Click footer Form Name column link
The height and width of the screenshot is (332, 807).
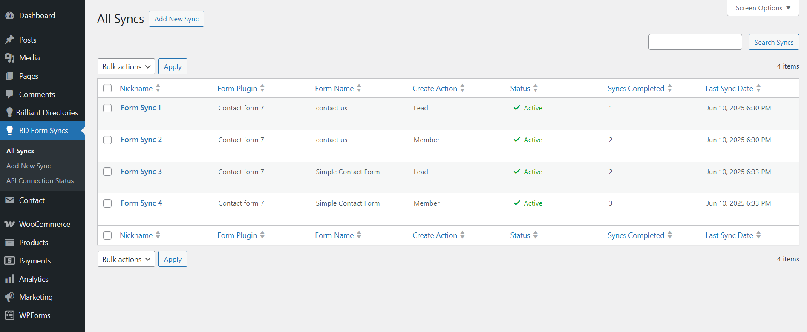pyautogui.click(x=334, y=235)
